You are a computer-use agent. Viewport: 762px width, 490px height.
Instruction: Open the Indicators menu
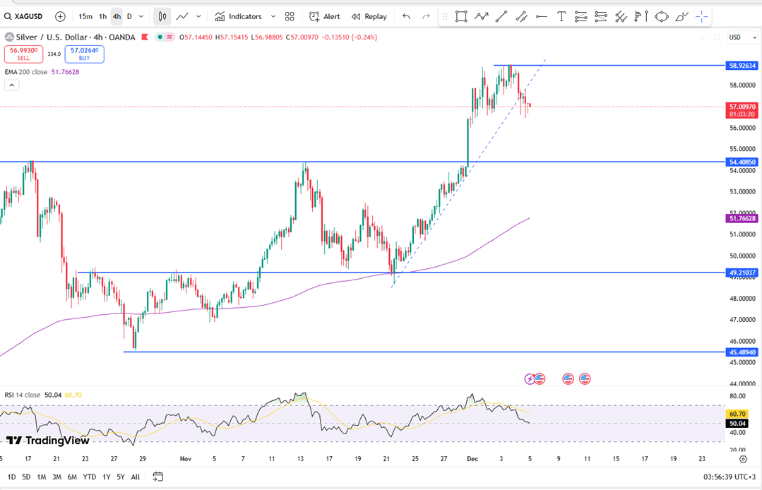(x=239, y=16)
